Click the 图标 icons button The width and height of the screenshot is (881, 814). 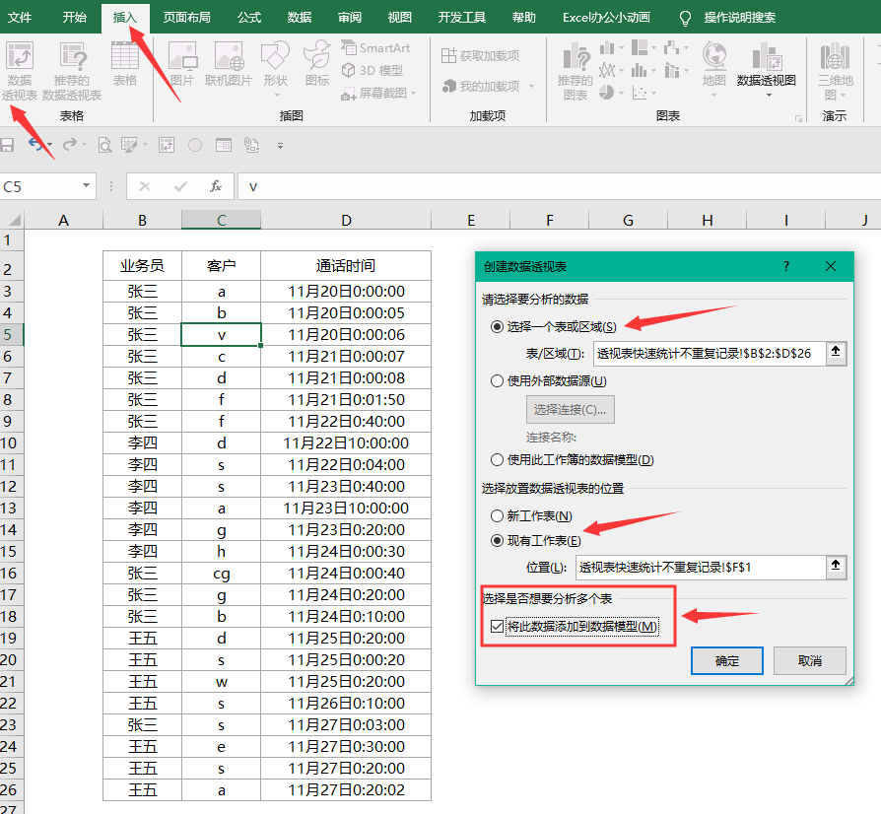[317, 65]
